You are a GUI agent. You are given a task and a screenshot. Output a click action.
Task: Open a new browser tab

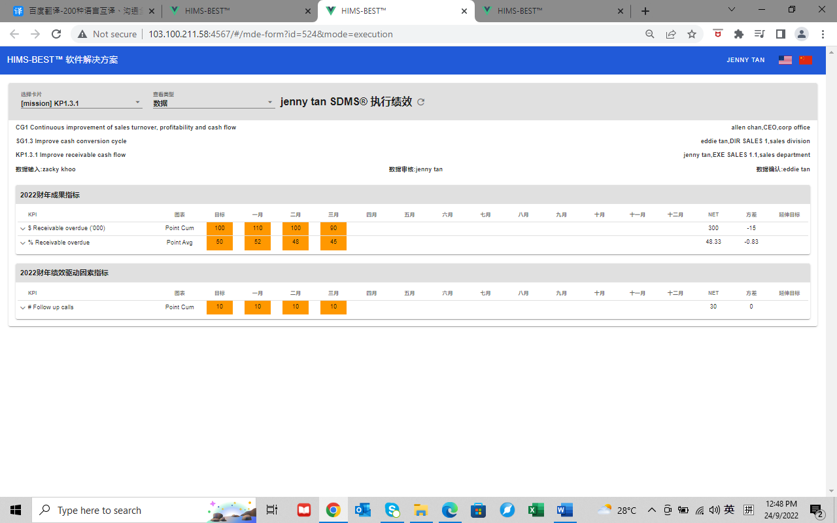(645, 11)
